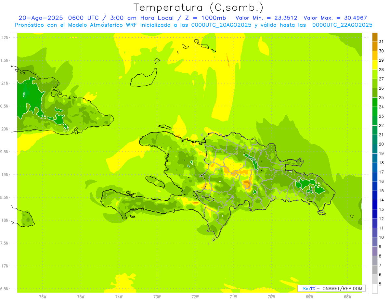Pick the gray legend swatch between 6 and 7
The width and height of the screenshot is (390, 301).
click(x=375, y=270)
